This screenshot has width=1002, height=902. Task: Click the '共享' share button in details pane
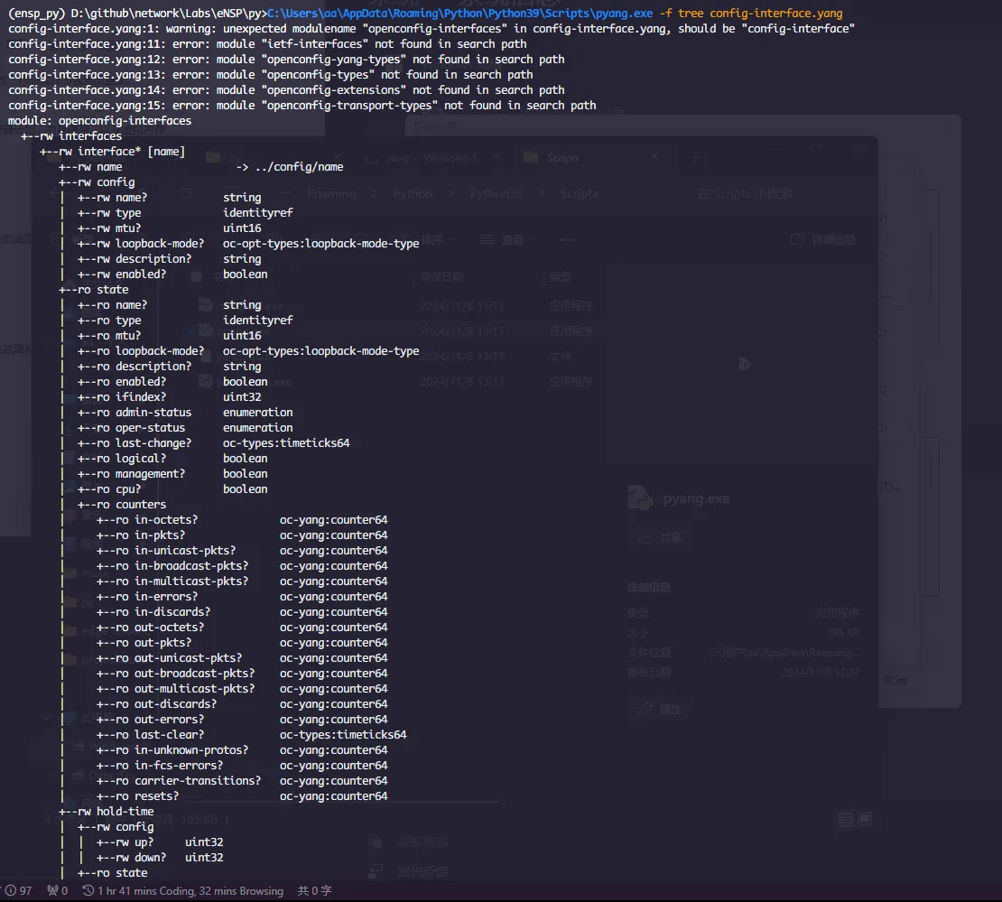662,537
